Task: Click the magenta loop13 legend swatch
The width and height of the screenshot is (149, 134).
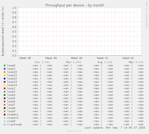Action: [x=5, y=82]
